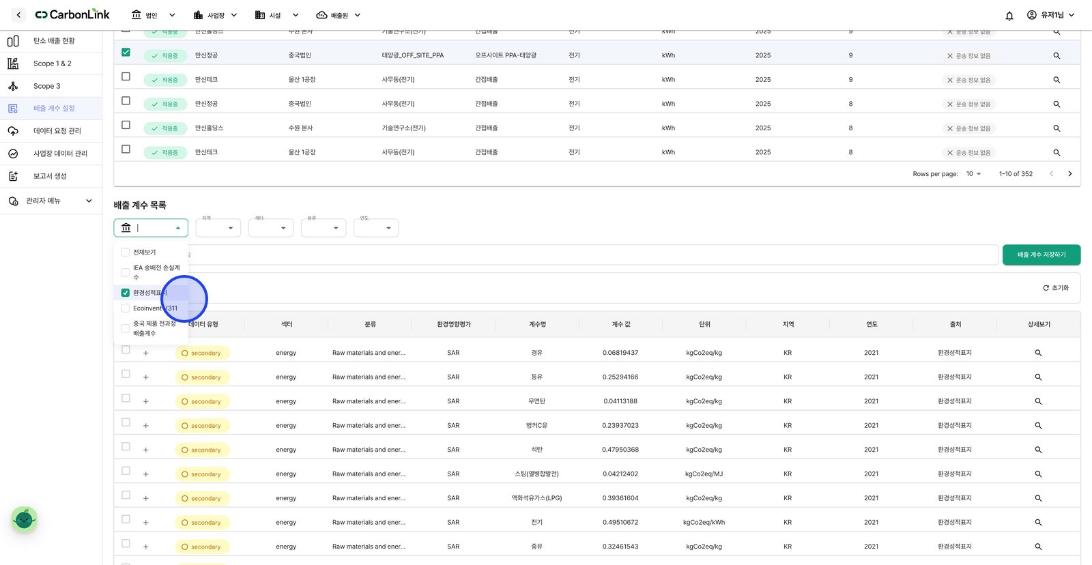Open the notification bell
Viewport: 1092px width, 565px height.
(x=1009, y=15)
